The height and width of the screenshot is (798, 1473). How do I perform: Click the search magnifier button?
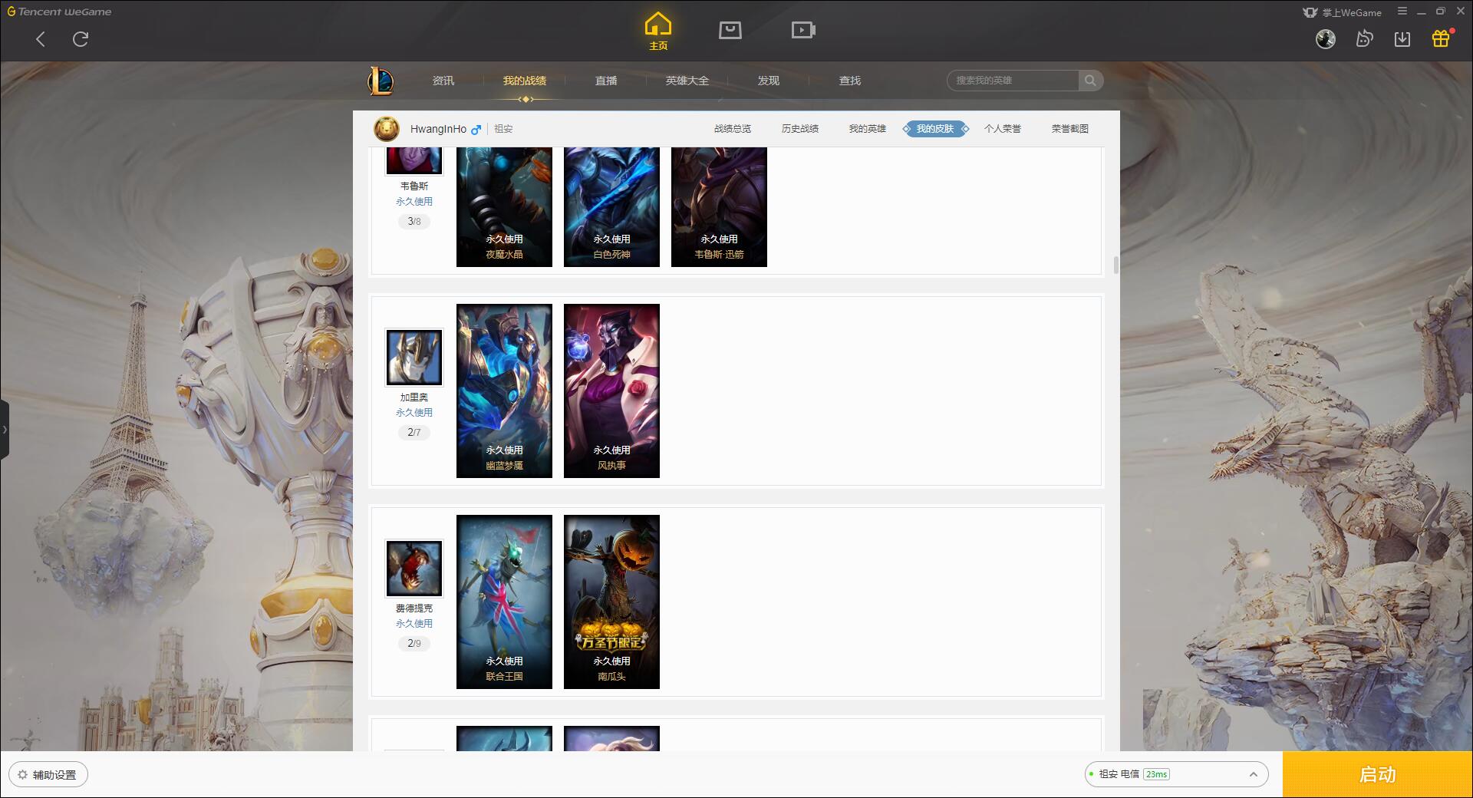(1090, 81)
